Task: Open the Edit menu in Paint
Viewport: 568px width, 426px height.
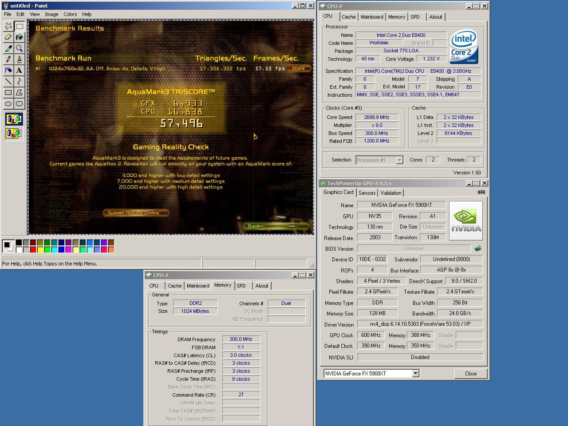Action: click(x=20, y=14)
